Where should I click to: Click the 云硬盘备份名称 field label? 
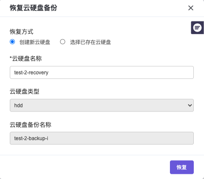pos(30,125)
